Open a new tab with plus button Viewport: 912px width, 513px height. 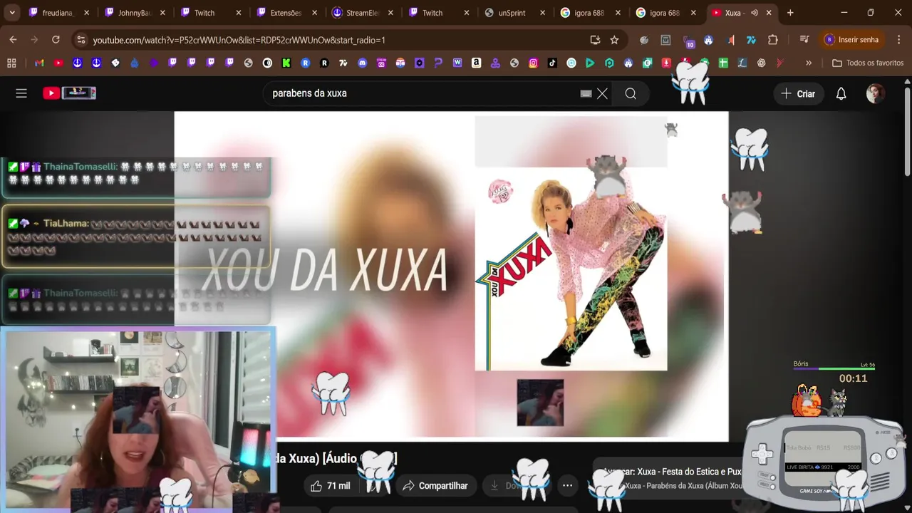click(x=790, y=13)
